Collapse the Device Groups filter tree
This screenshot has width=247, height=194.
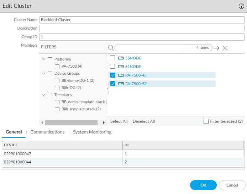point(44,74)
